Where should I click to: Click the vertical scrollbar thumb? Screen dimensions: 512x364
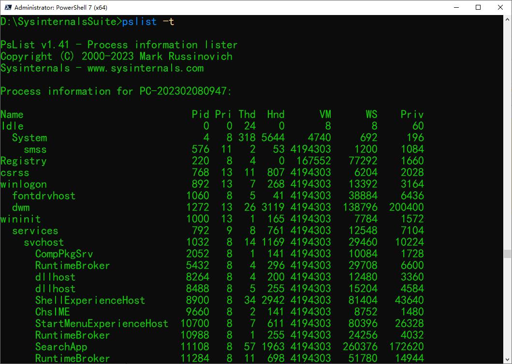tap(507, 254)
